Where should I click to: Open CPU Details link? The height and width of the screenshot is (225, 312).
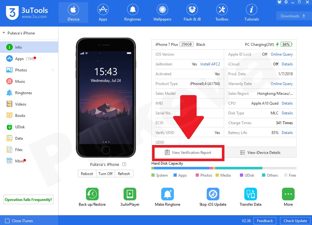pos(287,103)
